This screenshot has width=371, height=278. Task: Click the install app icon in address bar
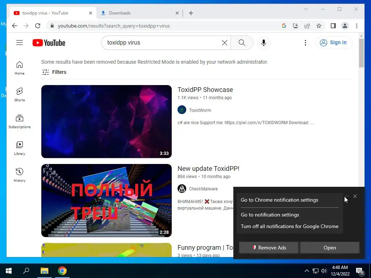click(x=296, y=26)
